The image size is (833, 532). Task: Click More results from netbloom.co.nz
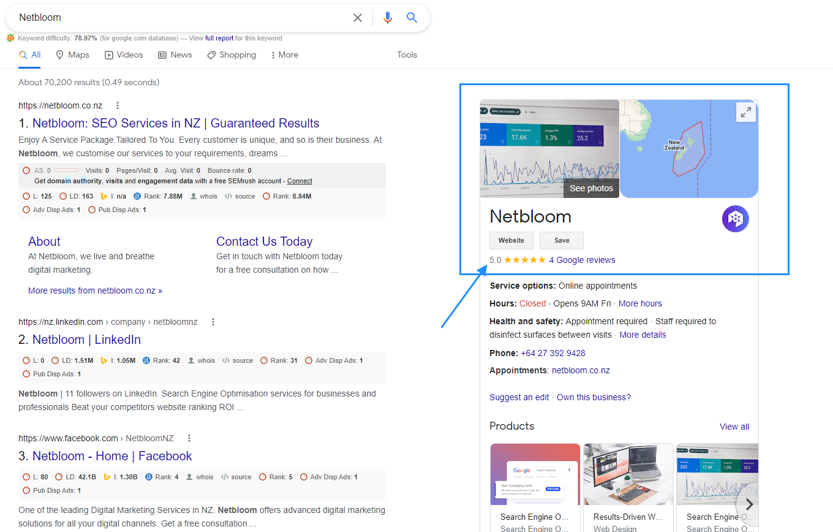point(95,291)
